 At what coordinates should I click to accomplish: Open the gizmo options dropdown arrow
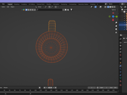click(x=98, y=7)
